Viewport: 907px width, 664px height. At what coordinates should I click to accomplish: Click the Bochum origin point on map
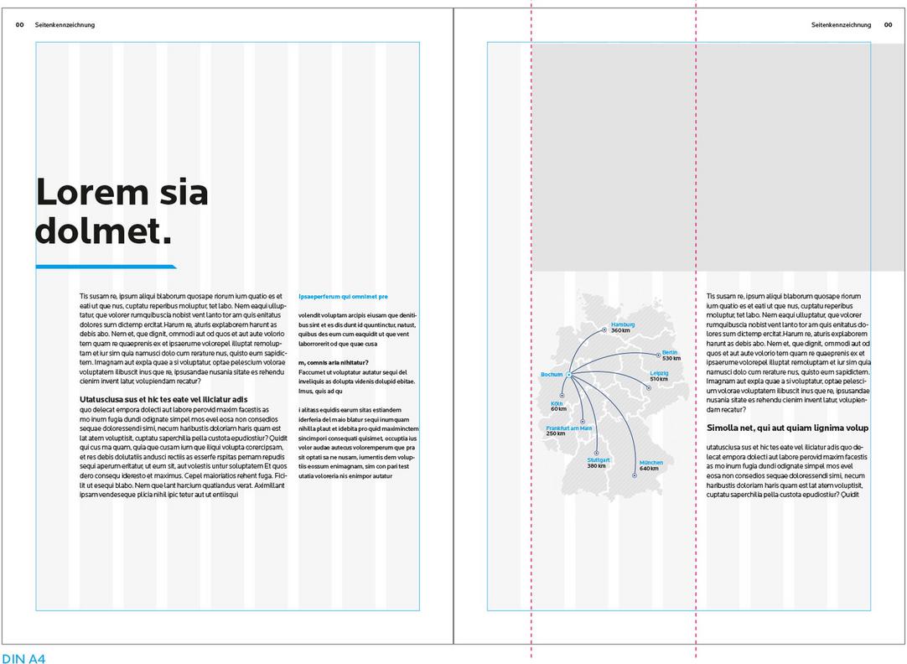coord(568,374)
